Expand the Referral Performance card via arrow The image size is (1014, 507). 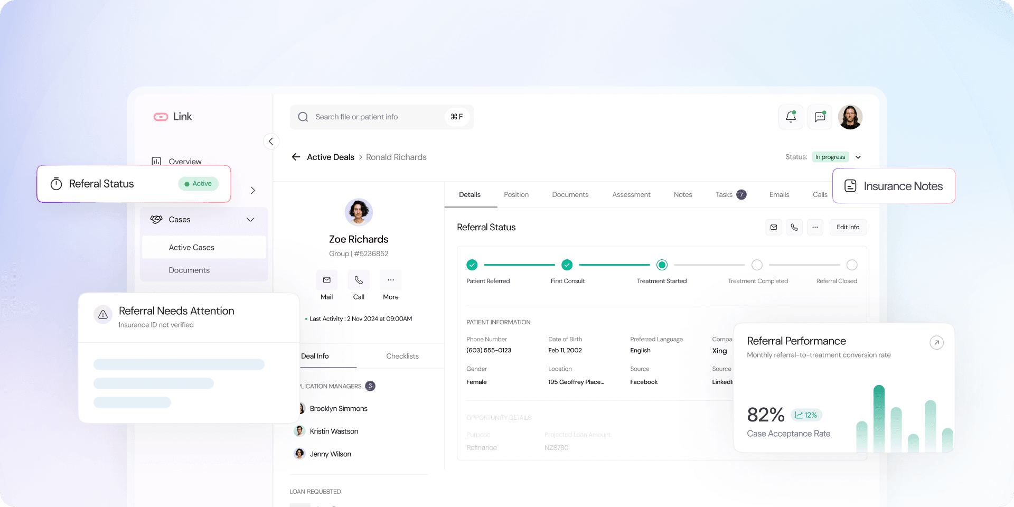coord(936,343)
